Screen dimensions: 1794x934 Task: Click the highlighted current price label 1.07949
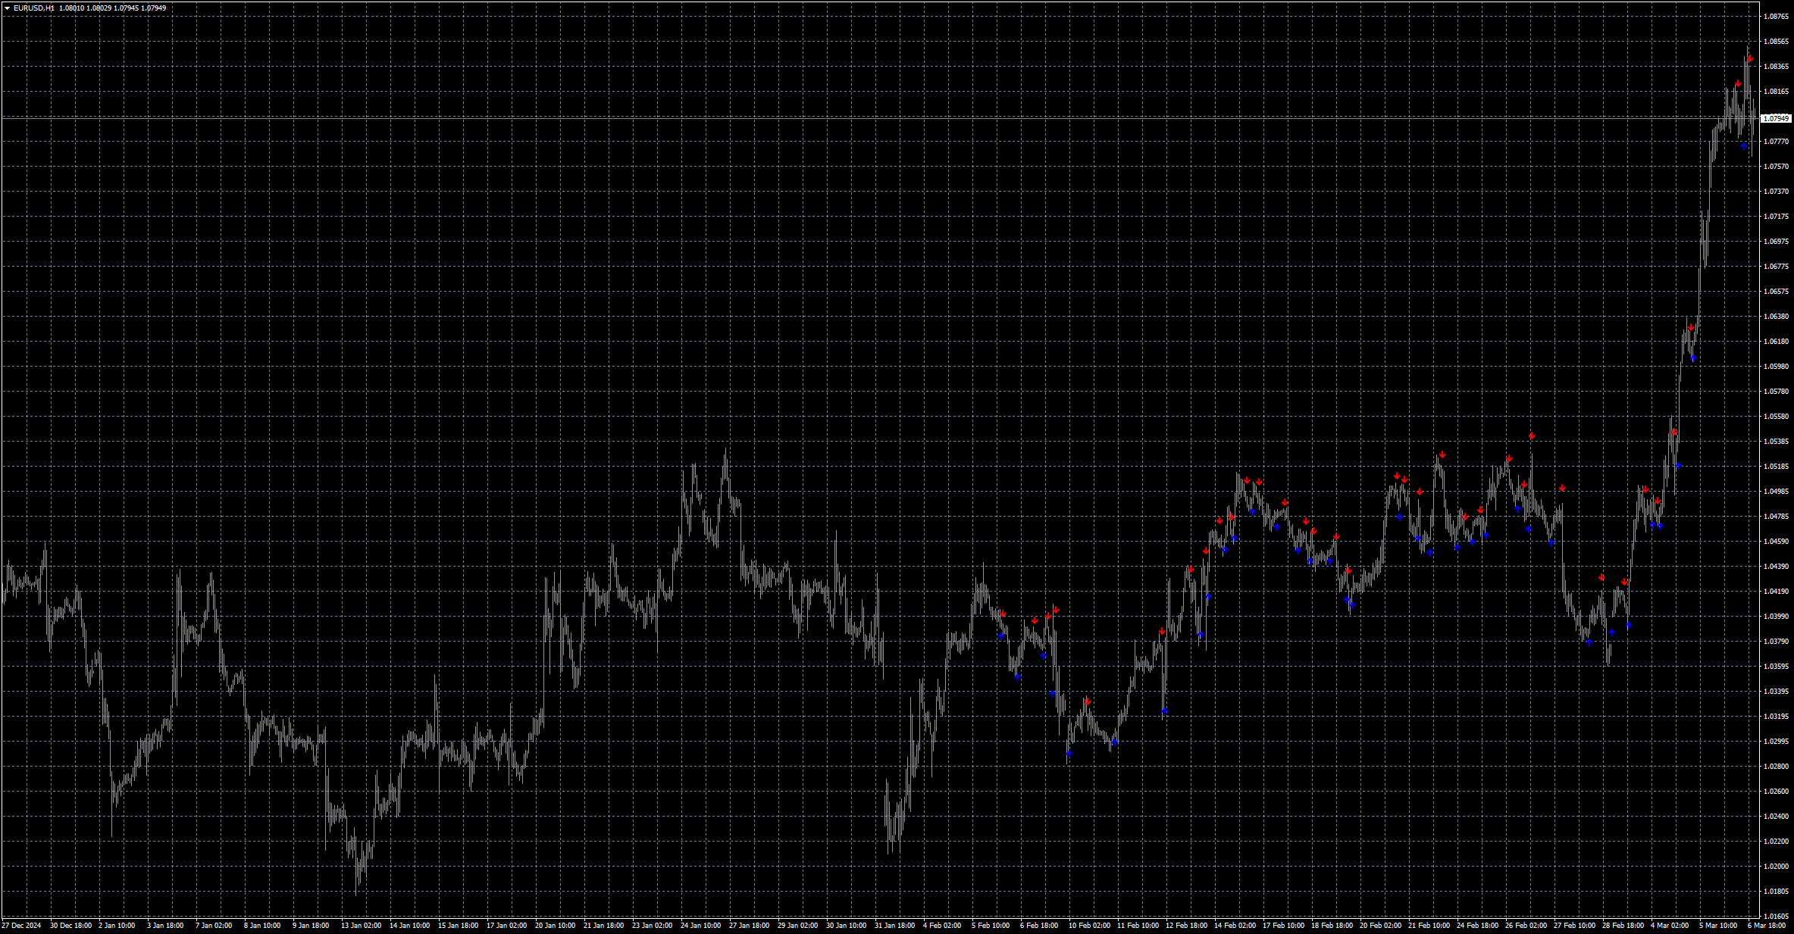click(1776, 119)
